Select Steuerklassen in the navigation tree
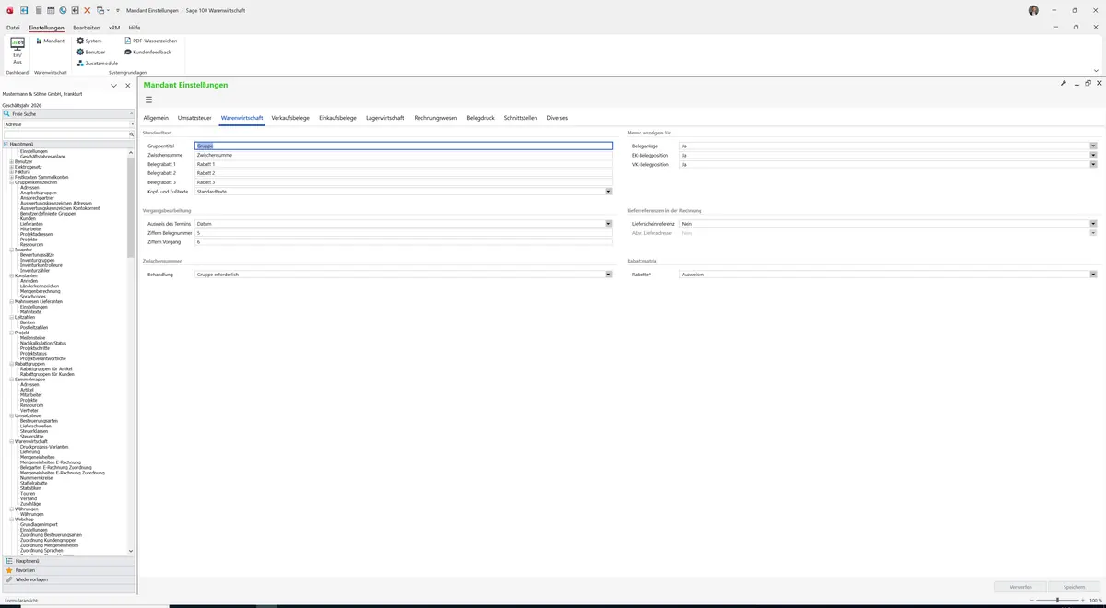Screen dimensions: 1106x608 coord(35,431)
